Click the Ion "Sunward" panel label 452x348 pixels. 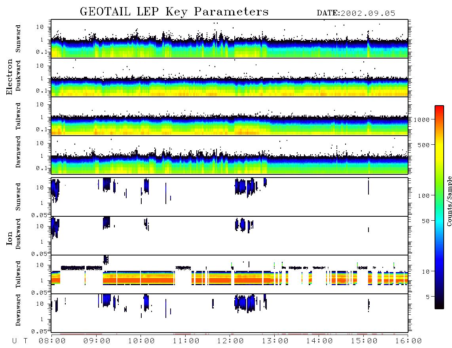18,197
